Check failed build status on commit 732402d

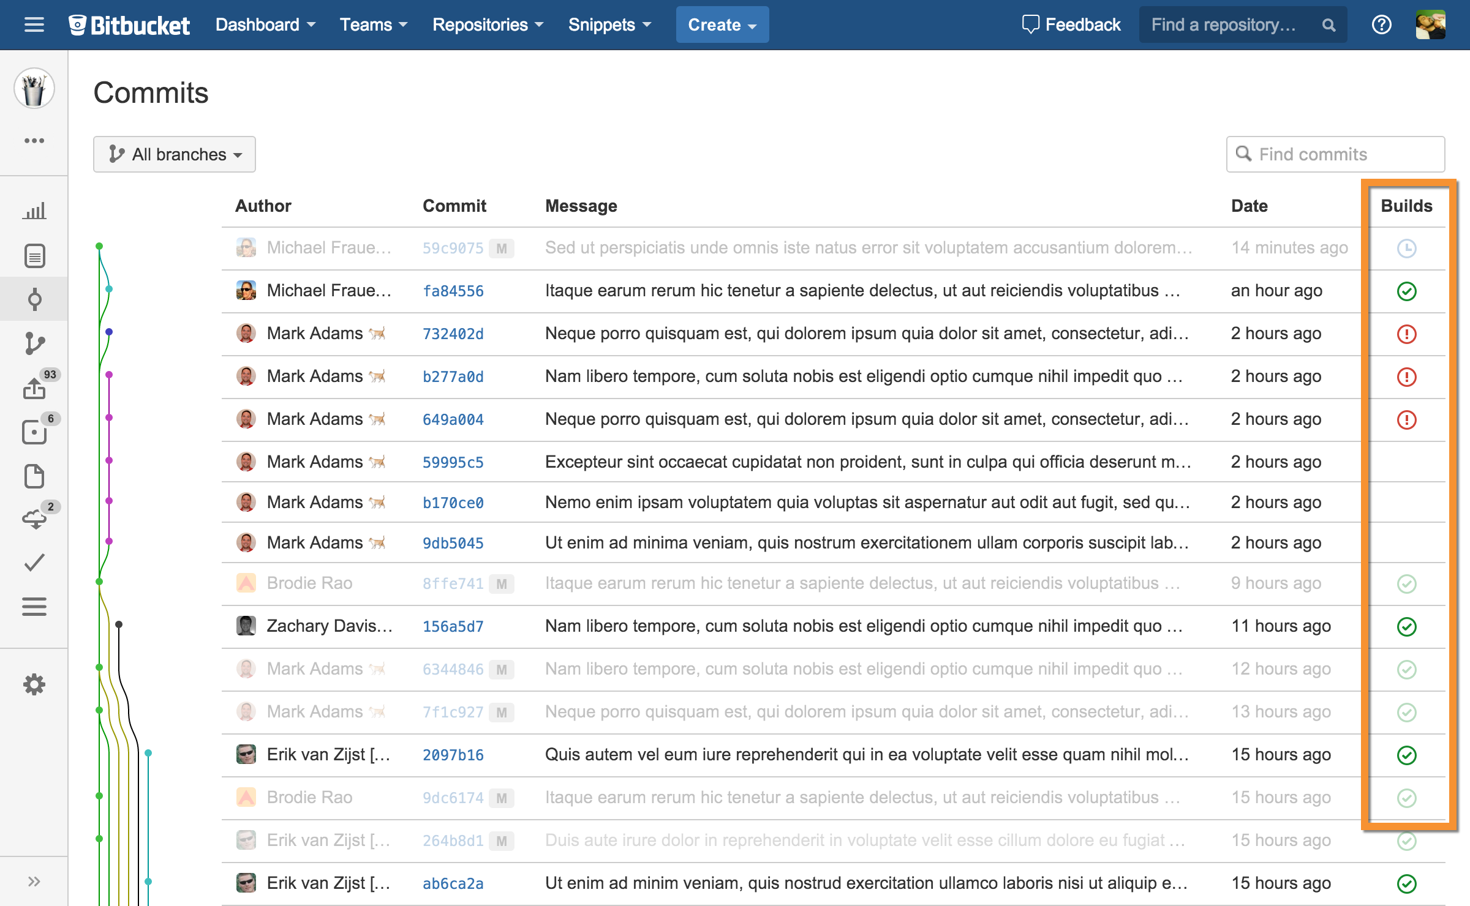1407,334
